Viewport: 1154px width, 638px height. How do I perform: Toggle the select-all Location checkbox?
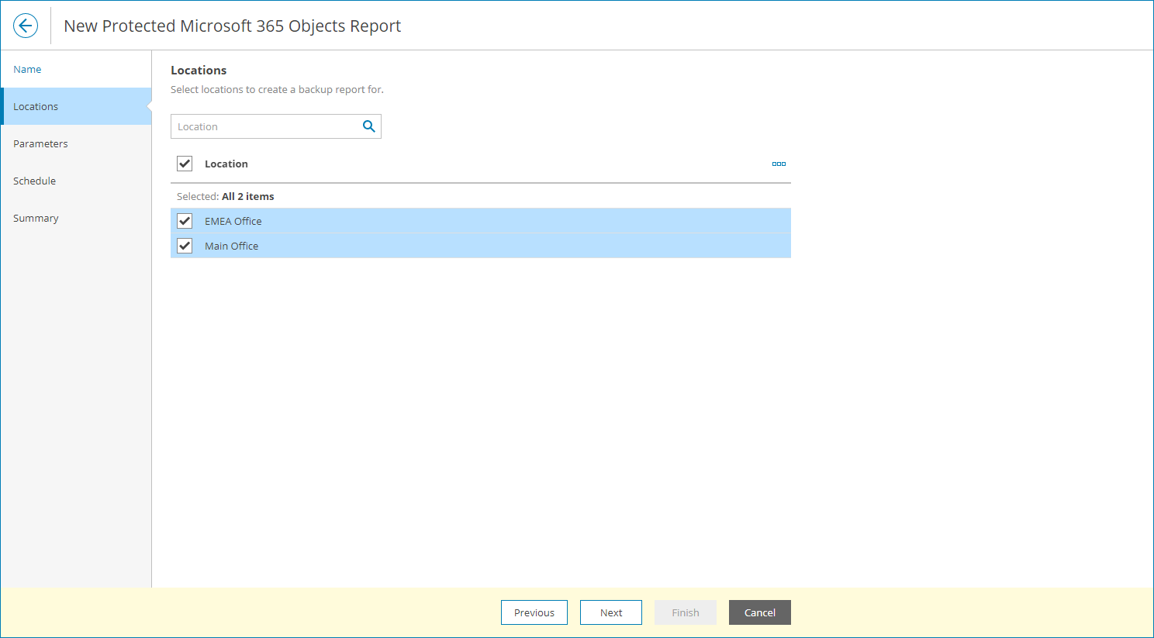pos(185,164)
